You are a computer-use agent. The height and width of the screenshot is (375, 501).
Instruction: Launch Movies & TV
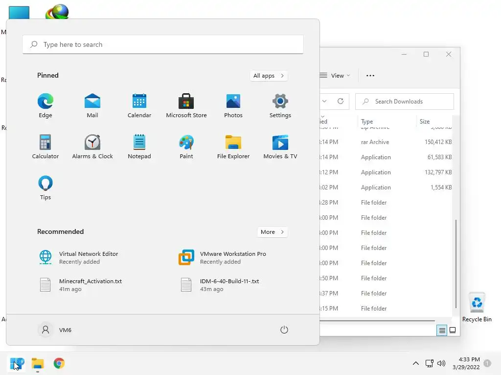point(280,146)
